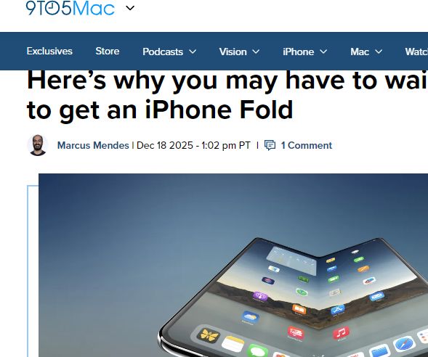Screen dimensions: 428x357
Task: Expand the Podcasts dropdown chevron
Action: [x=193, y=52]
